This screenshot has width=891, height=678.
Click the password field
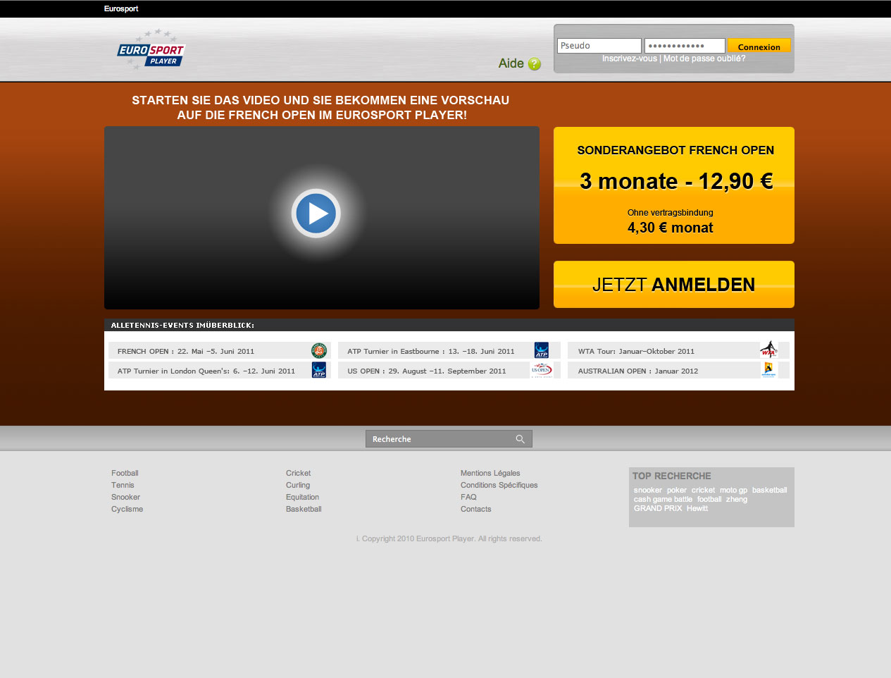coord(685,46)
